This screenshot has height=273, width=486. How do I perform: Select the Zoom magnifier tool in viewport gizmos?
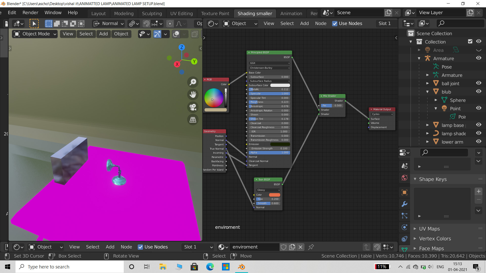click(193, 82)
